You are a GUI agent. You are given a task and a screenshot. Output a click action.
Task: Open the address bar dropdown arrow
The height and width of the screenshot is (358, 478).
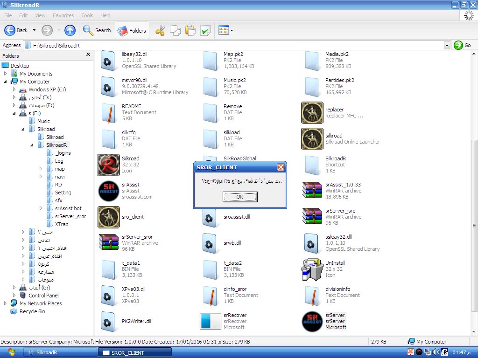click(447, 45)
